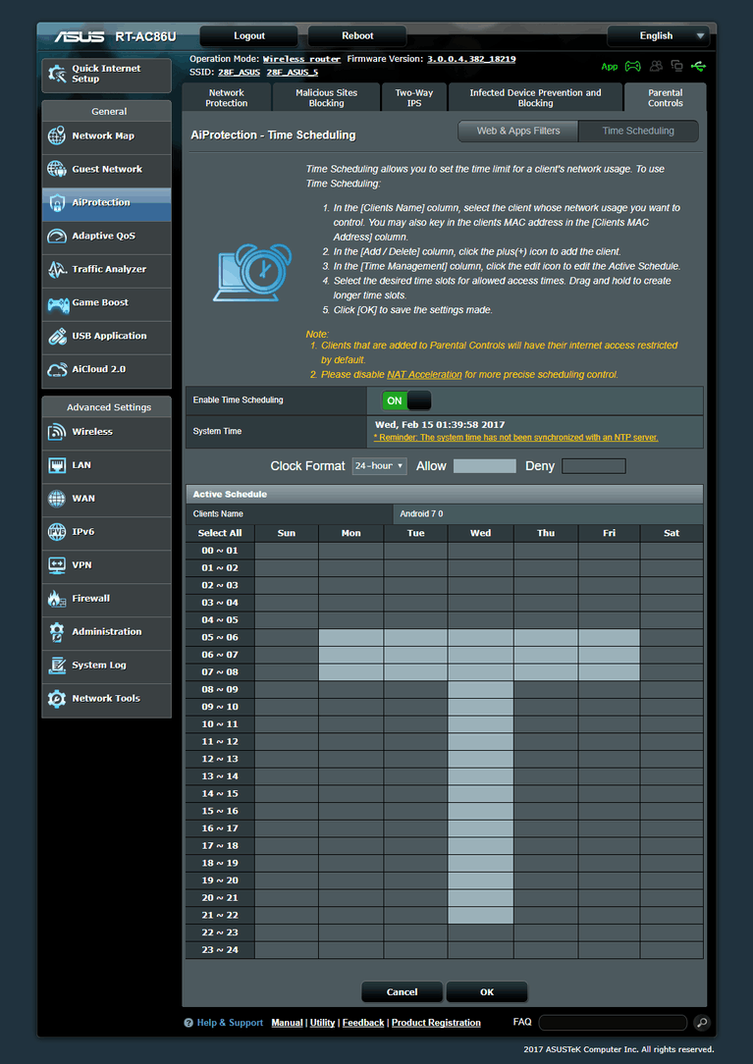Screen dimensions: 753x1064
Task: Click the Wed column header
Action: tap(481, 533)
